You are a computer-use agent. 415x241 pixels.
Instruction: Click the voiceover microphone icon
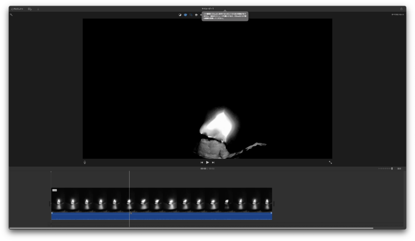tap(85, 162)
